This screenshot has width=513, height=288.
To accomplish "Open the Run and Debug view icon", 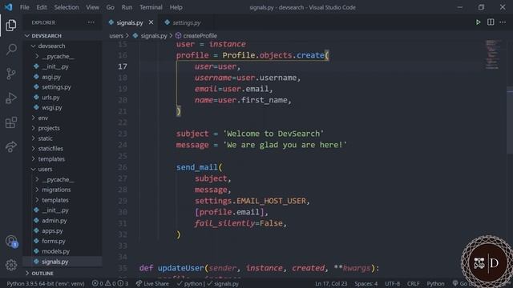I will coord(11,98).
